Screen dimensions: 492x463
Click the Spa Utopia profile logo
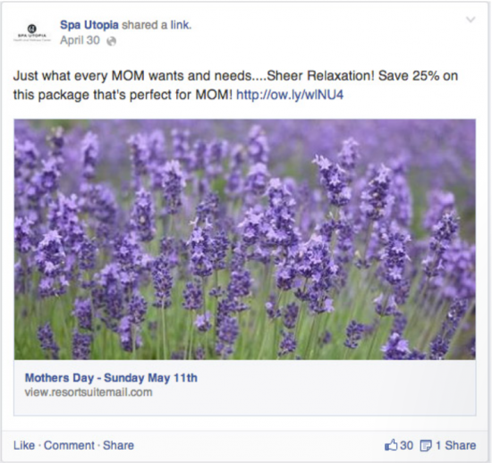pos(32,33)
